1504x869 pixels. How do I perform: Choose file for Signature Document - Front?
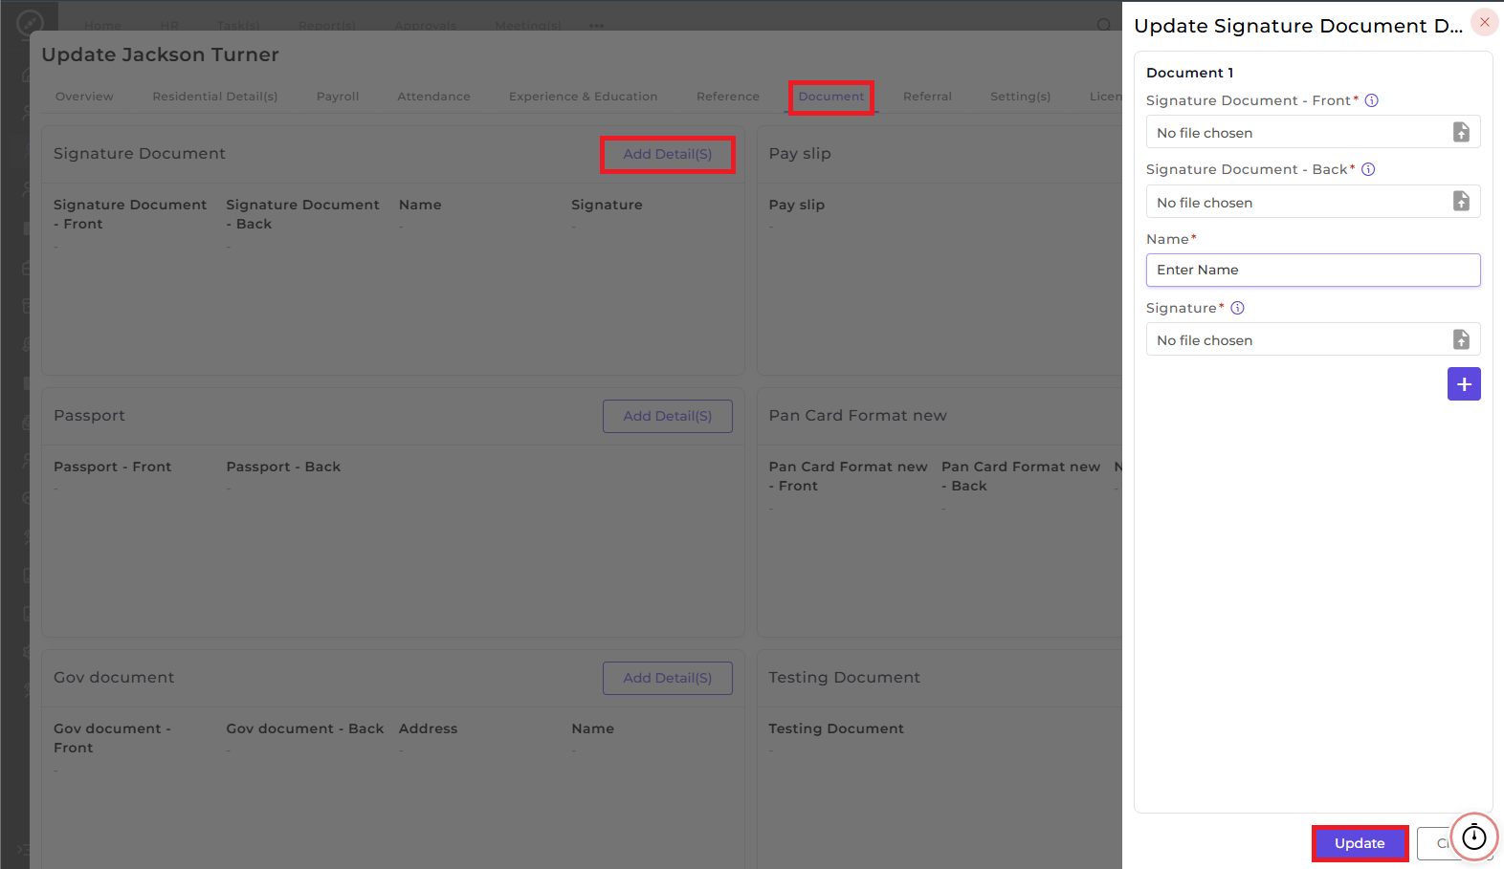click(1313, 132)
